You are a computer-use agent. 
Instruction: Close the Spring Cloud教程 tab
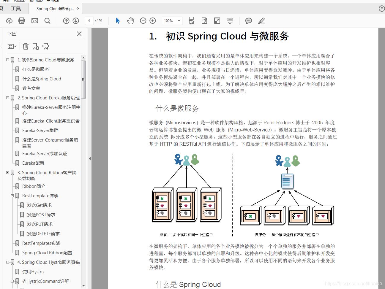click(78, 9)
